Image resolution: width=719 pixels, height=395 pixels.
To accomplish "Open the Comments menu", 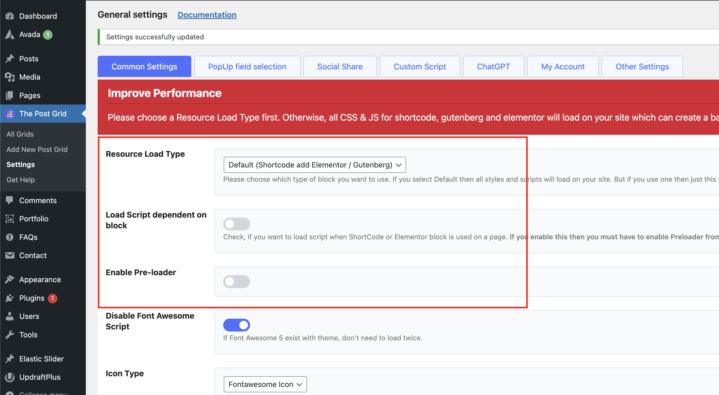I will tap(43, 200).
